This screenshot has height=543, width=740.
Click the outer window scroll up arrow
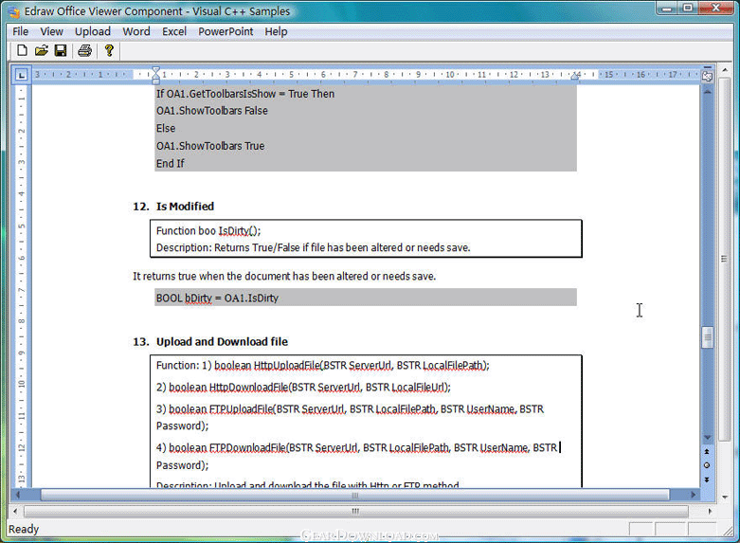(x=725, y=70)
